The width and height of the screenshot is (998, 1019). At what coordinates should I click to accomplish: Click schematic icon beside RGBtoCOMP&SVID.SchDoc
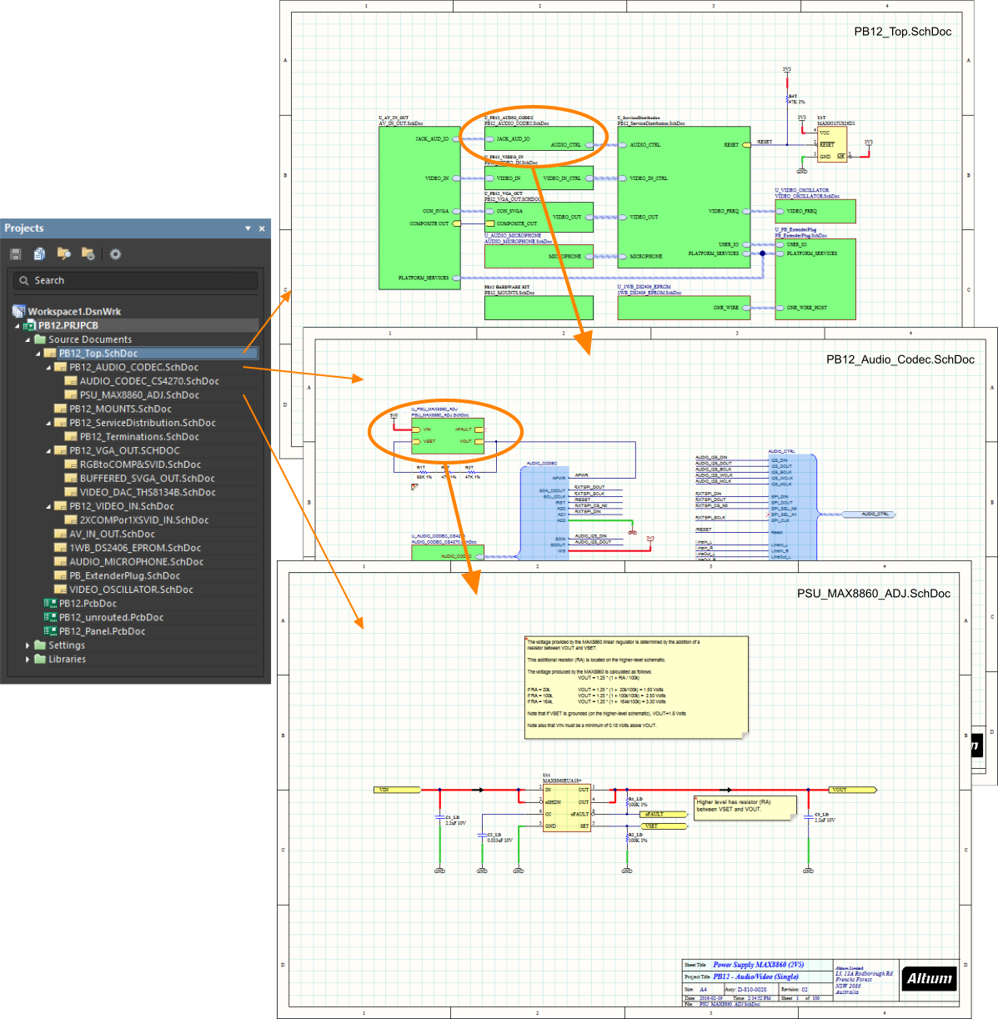(x=71, y=464)
